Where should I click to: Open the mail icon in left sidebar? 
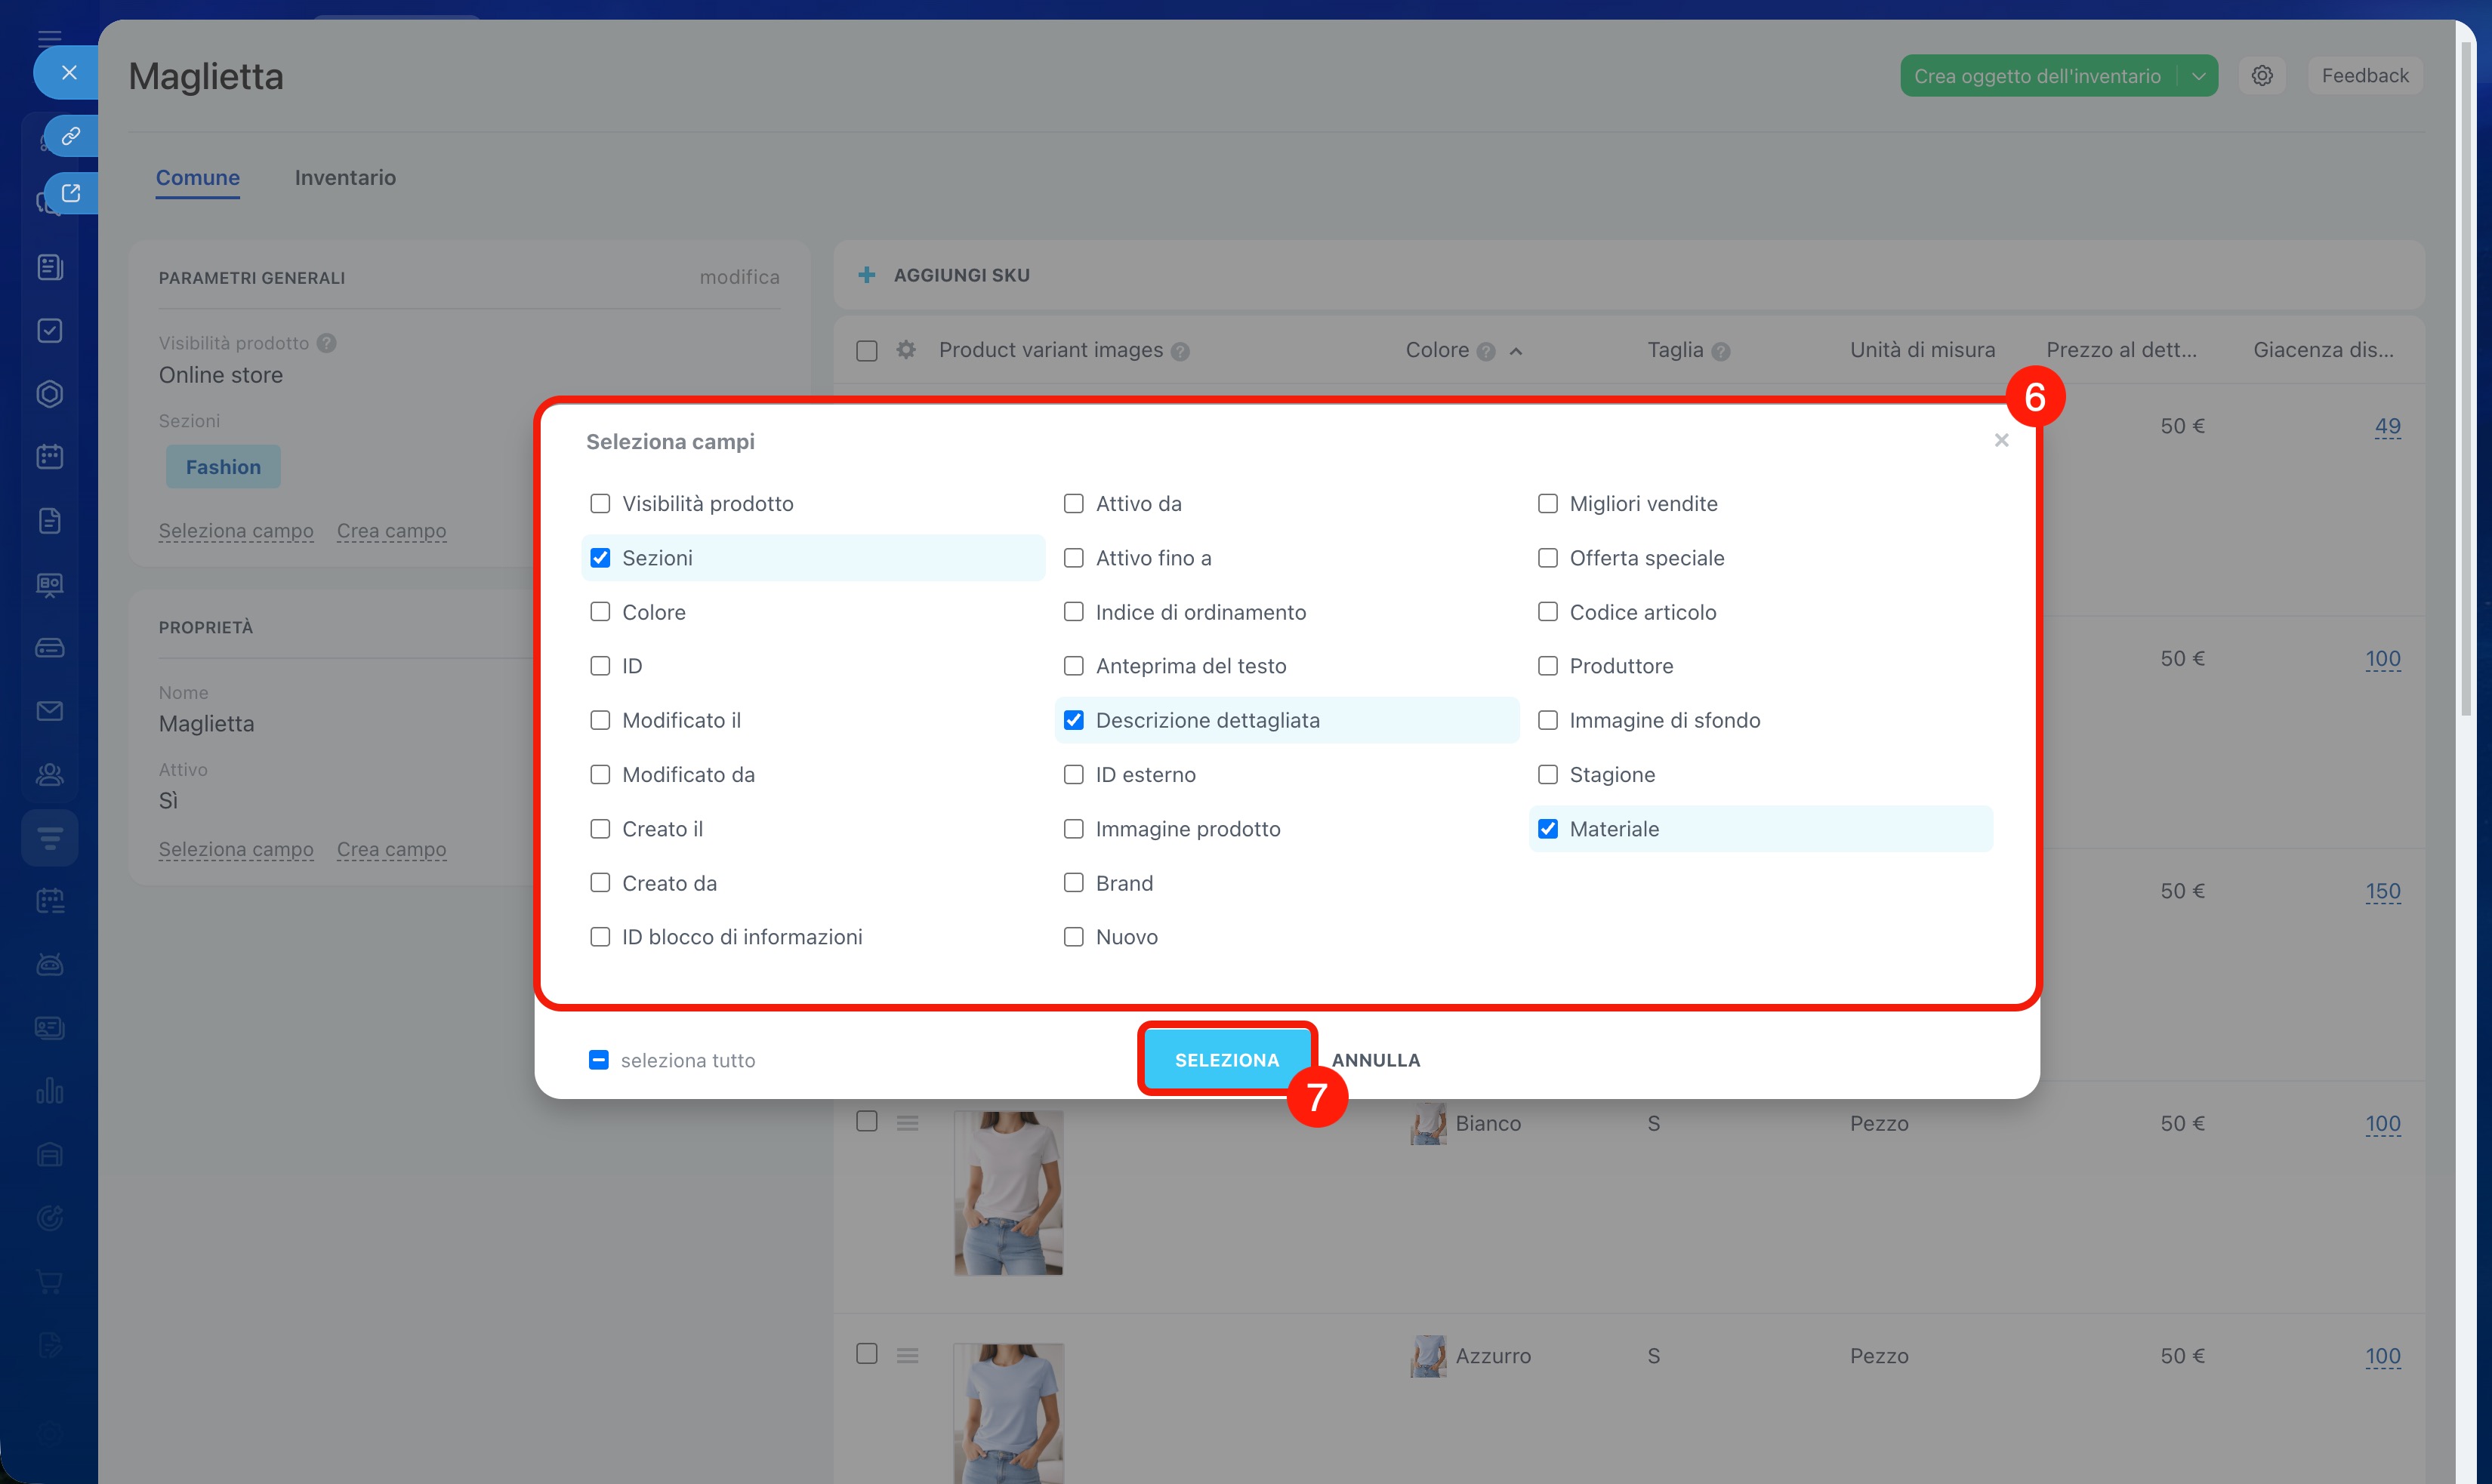pyautogui.click(x=50, y=711)
